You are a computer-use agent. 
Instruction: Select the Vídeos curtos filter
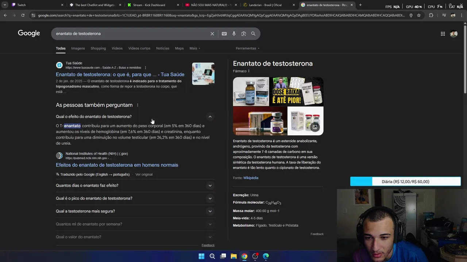coord(139,48)
